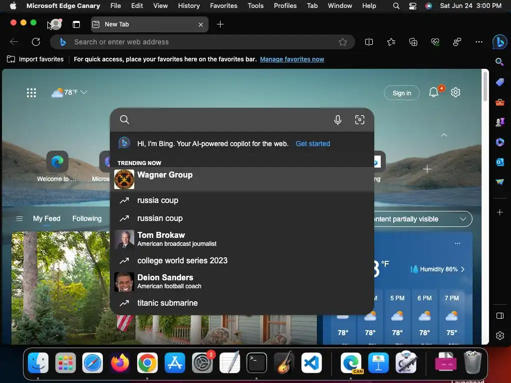Open the app launcher dots grid

coord(31,93)
